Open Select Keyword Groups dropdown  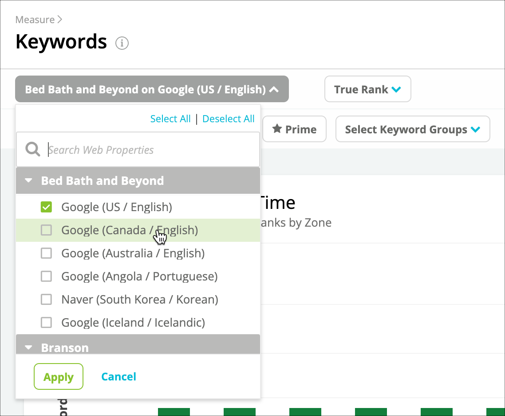pos(413,129)
